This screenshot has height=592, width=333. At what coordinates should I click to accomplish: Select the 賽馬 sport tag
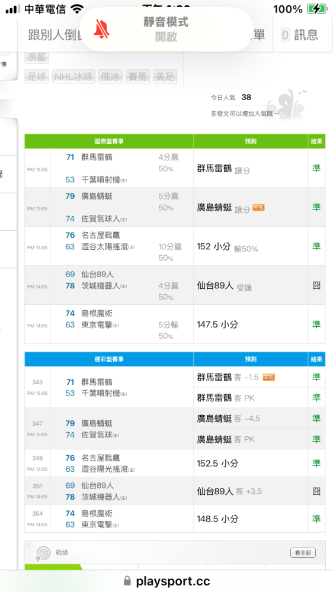(137, 76)
